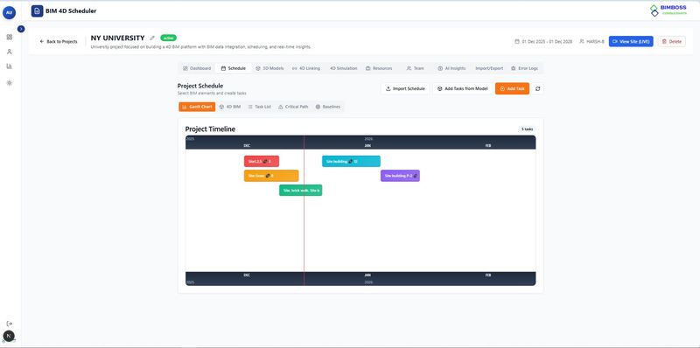
Task: Click the orange Add Task button
Action: (x=512, y=89)
